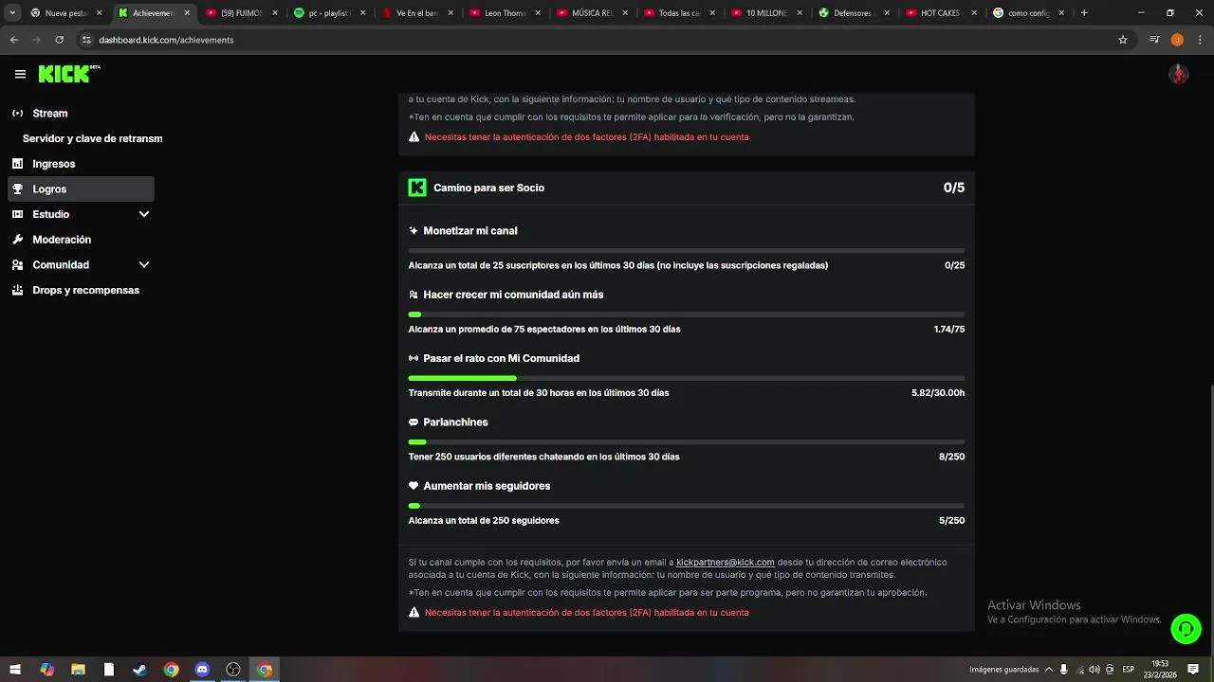1214x682 pixels.
Task: Click the site info icon in address bar
Action: pos(86,40)
